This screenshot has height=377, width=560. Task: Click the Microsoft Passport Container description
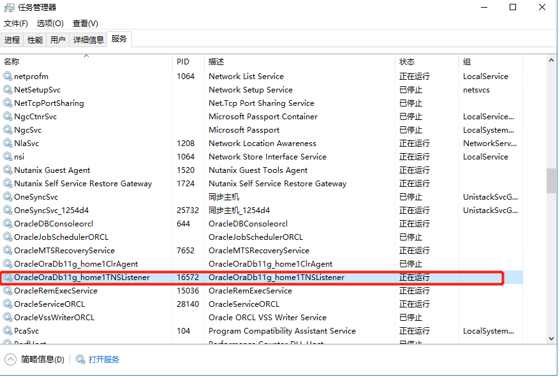point(263,117)
